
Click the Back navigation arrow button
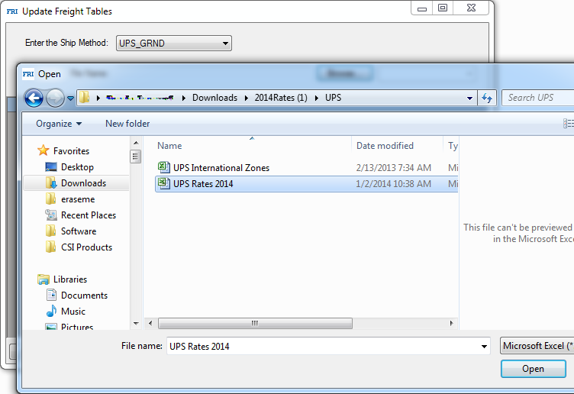34,98
